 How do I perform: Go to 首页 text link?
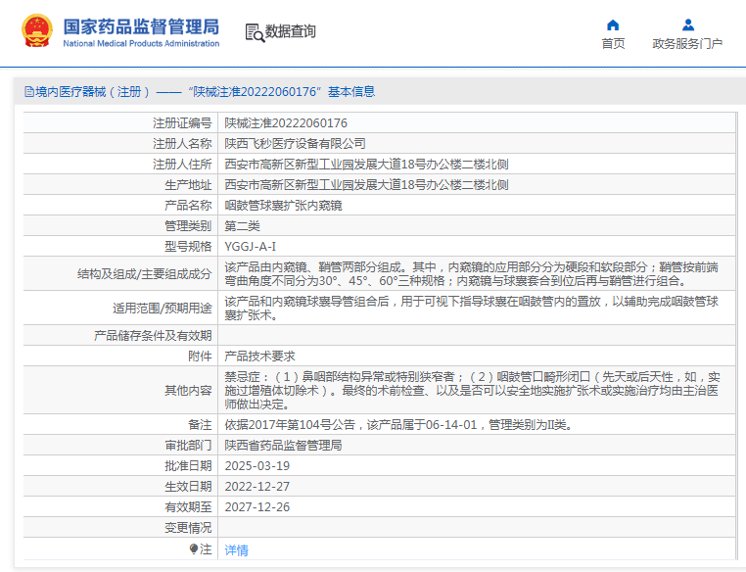pos(613,44)
